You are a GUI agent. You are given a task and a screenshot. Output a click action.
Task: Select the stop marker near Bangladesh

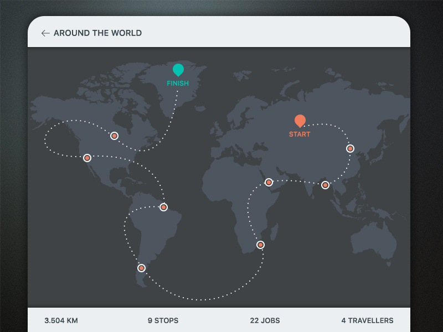pos(325,185)
